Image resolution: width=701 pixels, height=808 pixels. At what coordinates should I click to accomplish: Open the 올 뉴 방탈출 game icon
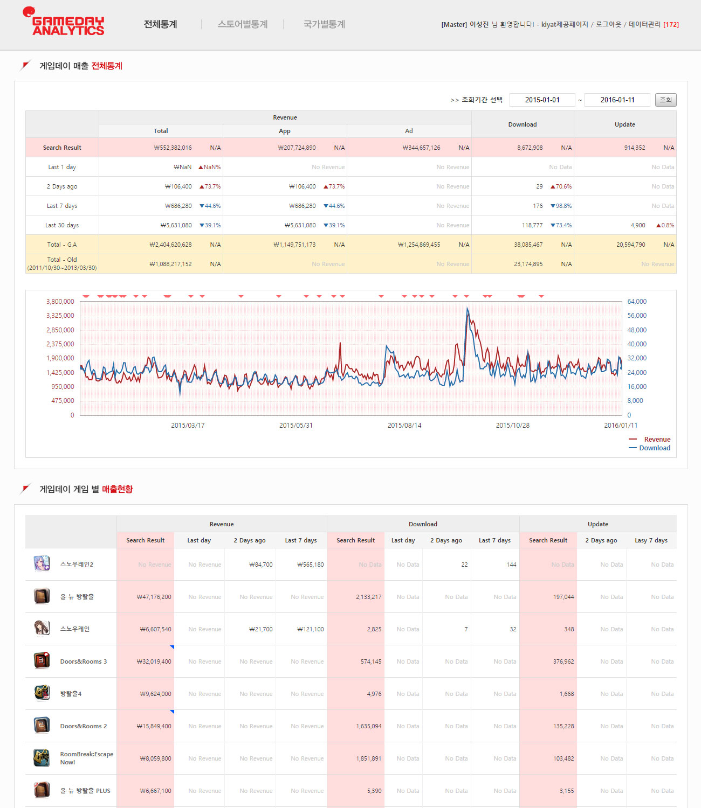[42, 596]
